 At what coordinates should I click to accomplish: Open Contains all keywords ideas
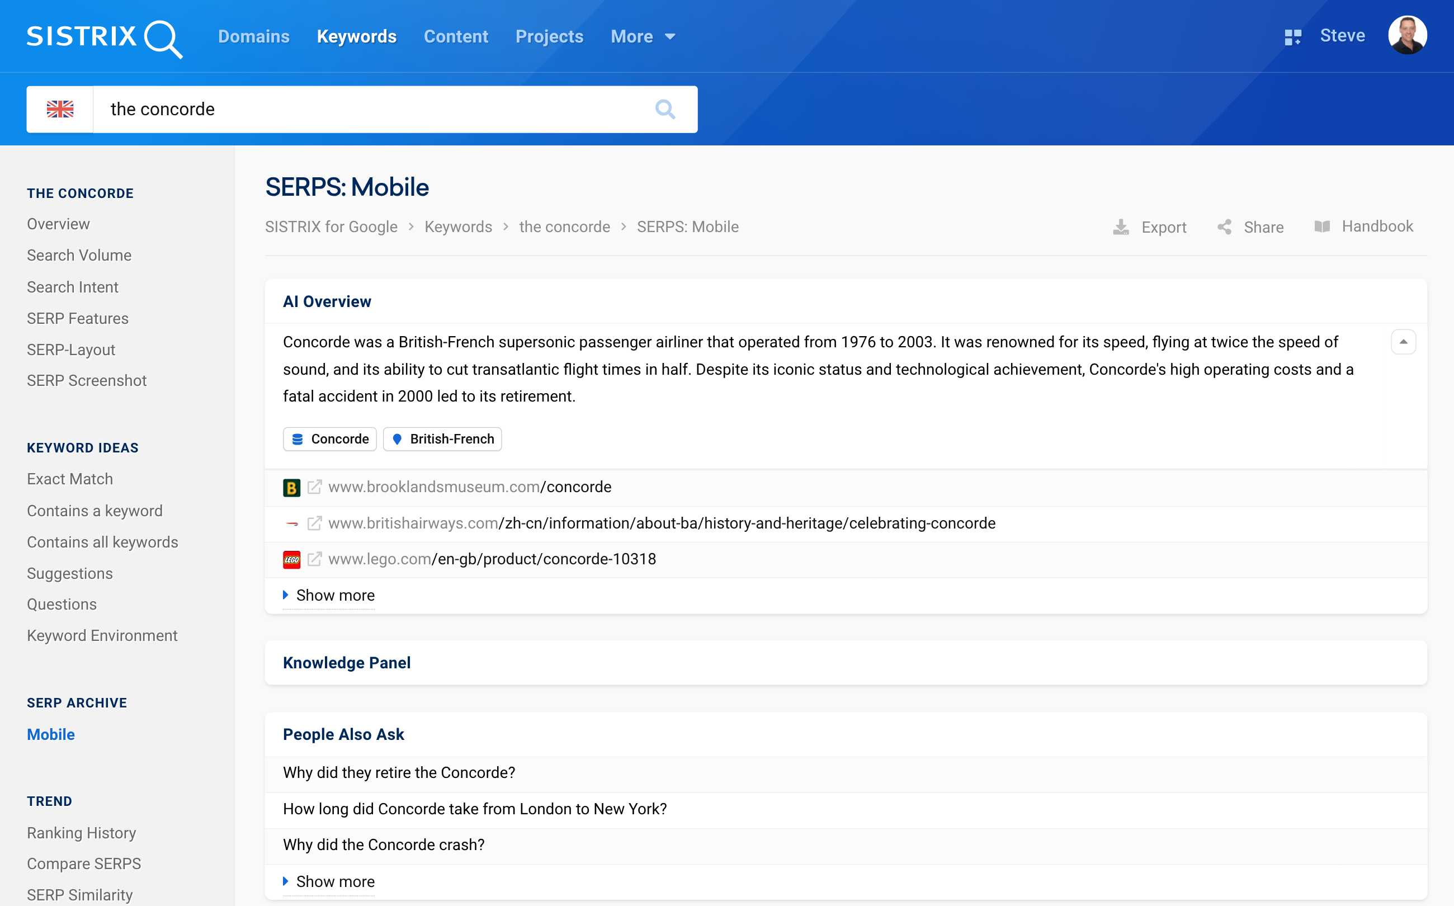(102, 542)
